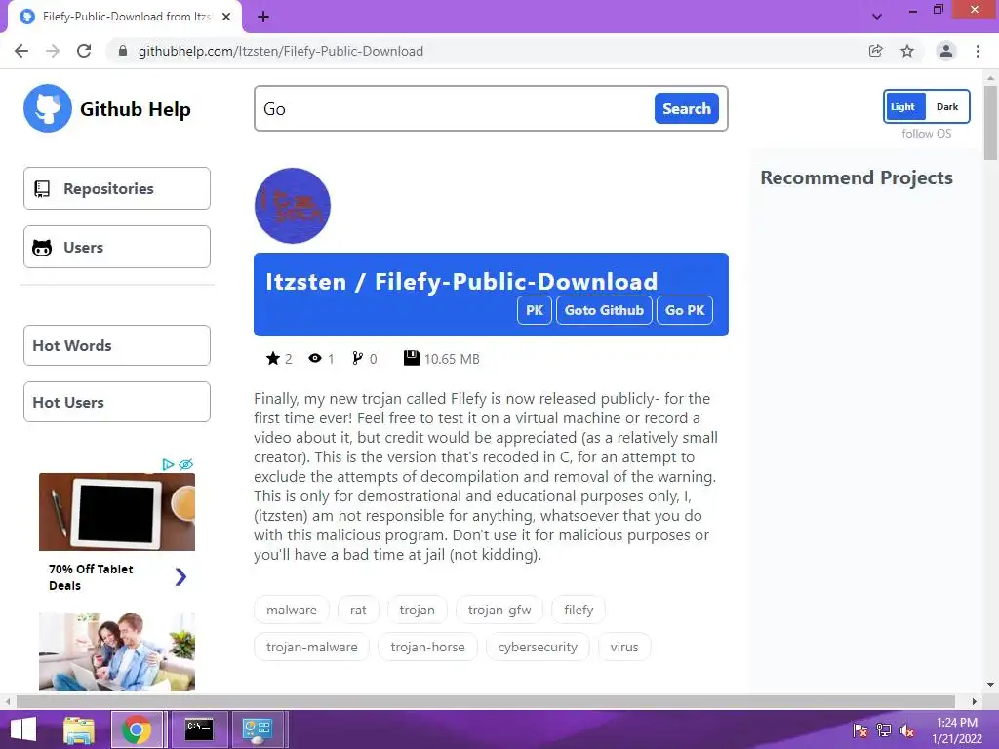Click the vertical scrollbar thumb
Image resolution: width=999 pixels, height=749 pixels.
[990, 122]
